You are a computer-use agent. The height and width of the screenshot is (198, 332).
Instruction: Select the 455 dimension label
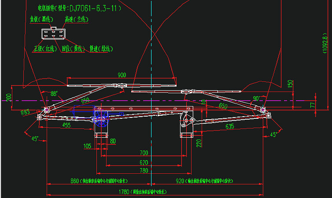tap(66, 125)
